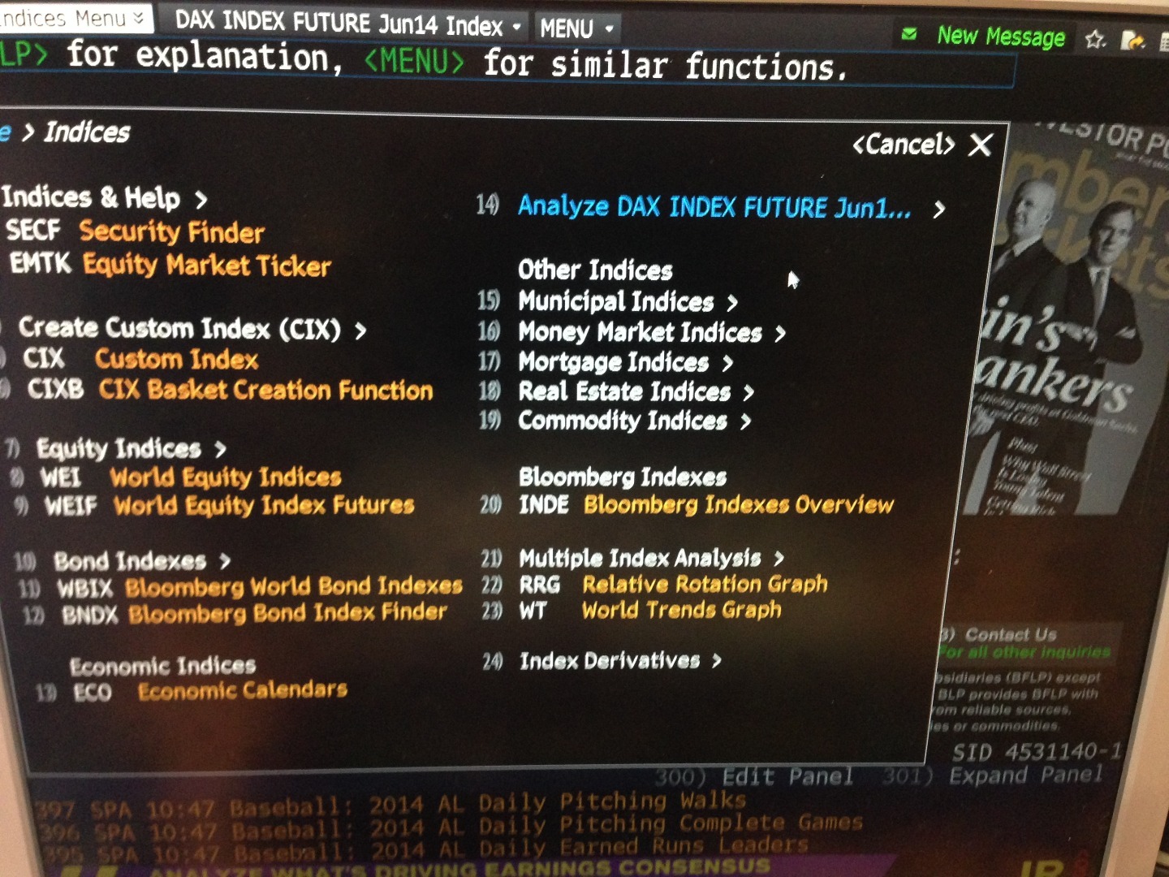Open SECF Security Finder
This screenshot has width=1169, height=877.
coord(136,231)
